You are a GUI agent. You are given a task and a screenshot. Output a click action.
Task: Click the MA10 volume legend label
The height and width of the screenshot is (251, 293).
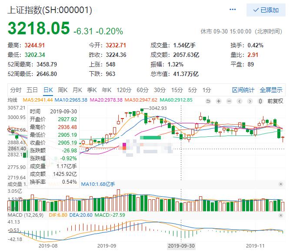point(98,184)
